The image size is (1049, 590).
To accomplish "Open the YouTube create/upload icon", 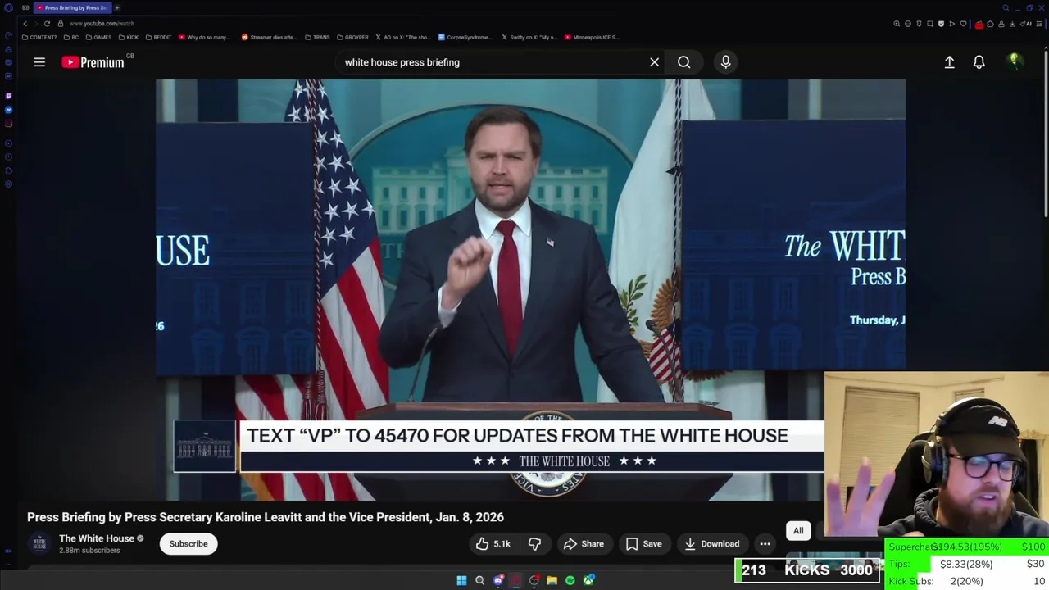I will click(x=949, y=62).
